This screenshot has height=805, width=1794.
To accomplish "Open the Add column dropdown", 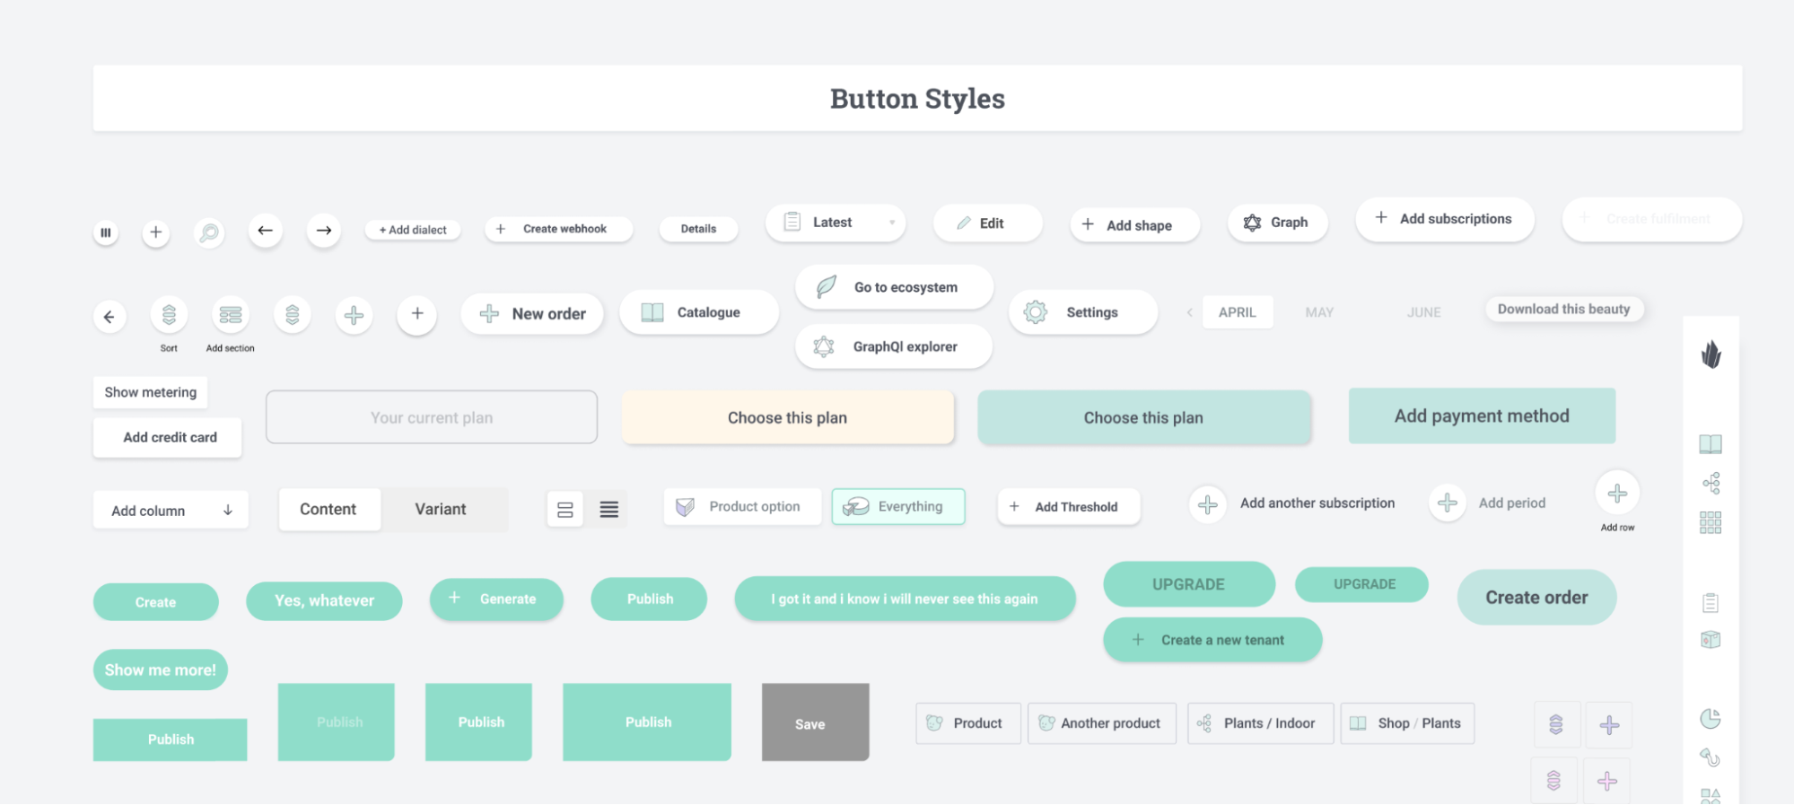I will pyautogui.click(x=171, y=510).
